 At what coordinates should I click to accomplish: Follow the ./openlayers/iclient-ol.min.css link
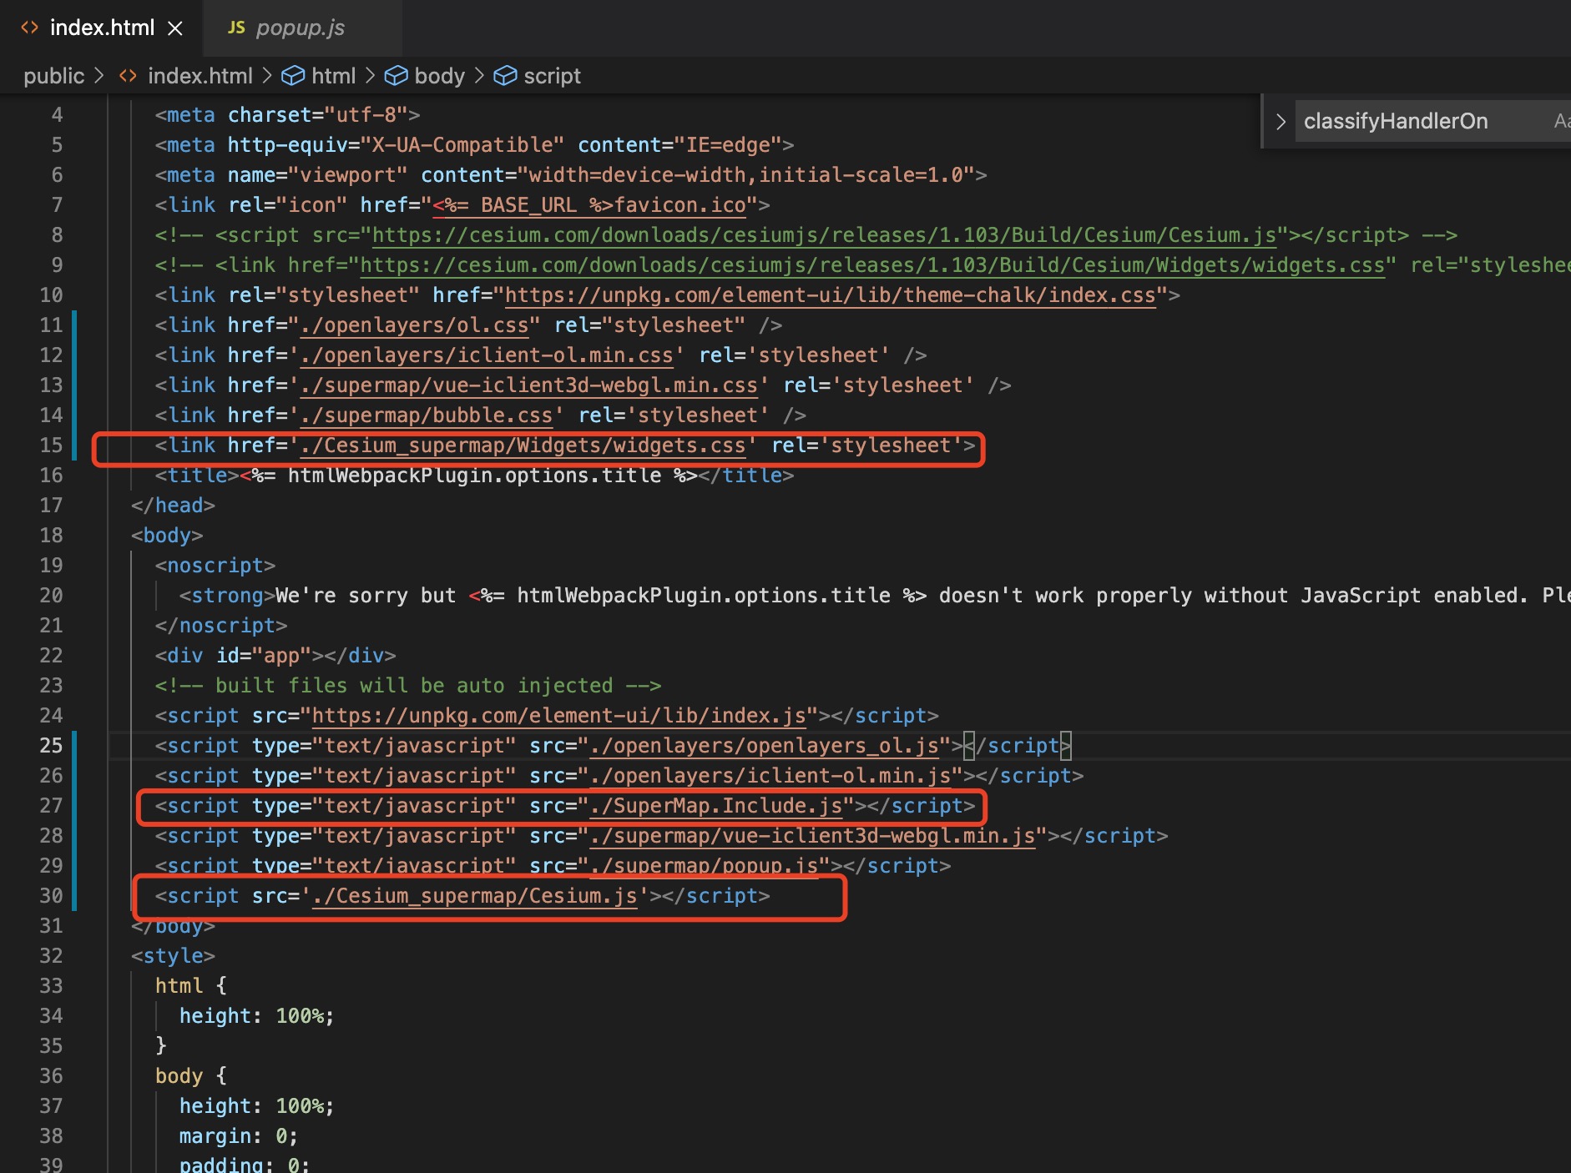point(487,355)
